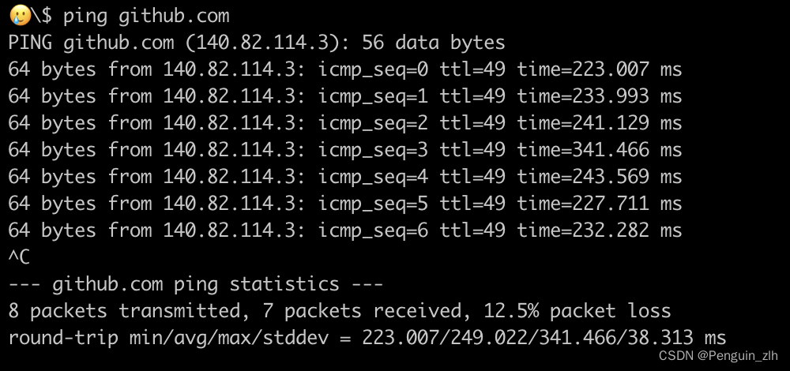790x371 pixels.
Task: Click the time=227.711 ms value
Action: coord(600,204)
